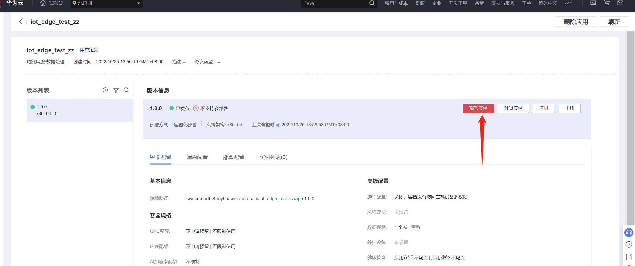Open the 企业 menu
Viewport: 635px width, 266px height.
437,3
